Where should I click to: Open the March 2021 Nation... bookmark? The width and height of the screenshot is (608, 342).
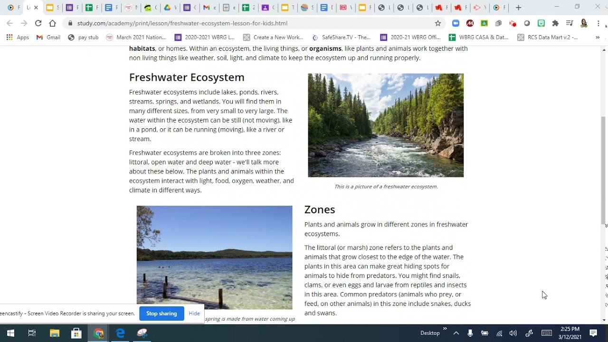[x=136, y=37]
